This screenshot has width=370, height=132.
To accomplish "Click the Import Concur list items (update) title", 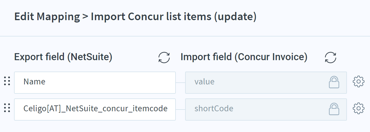I will point(174,17).
